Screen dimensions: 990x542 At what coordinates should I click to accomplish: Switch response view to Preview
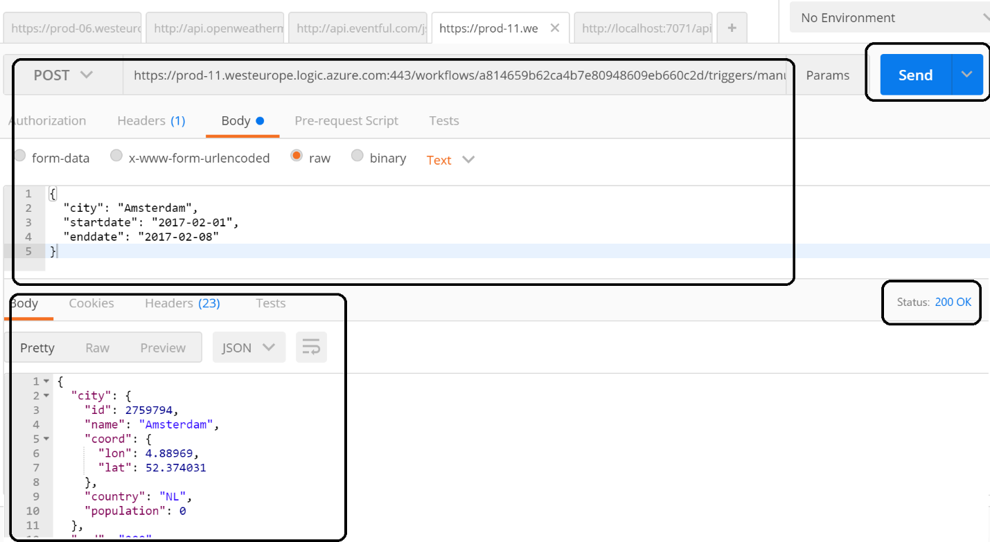163,347
